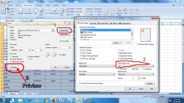The image size is (184, 103).
Task: Click the zoom slider in the Excel status bar
Action: coord(174,96)
